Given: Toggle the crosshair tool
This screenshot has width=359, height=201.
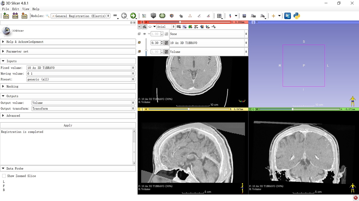Looking at the screenshot, I should tap(273, 16).
